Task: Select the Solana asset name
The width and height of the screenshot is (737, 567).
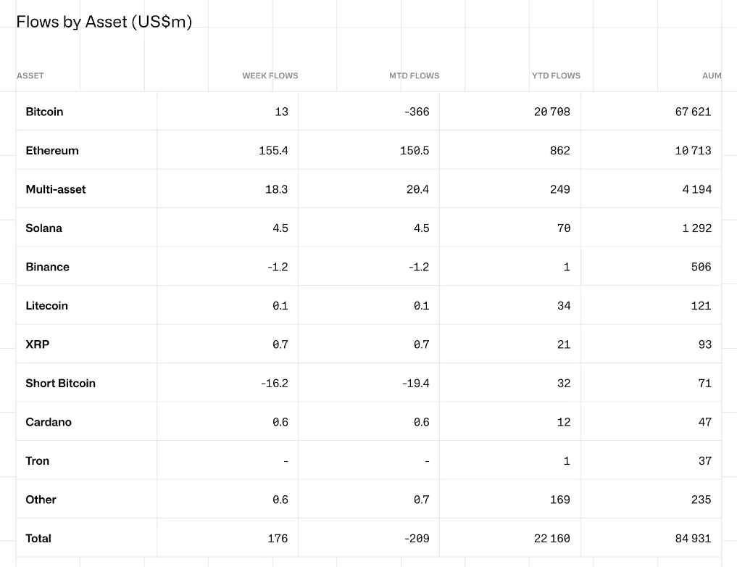Action: (x=43, y=228)
